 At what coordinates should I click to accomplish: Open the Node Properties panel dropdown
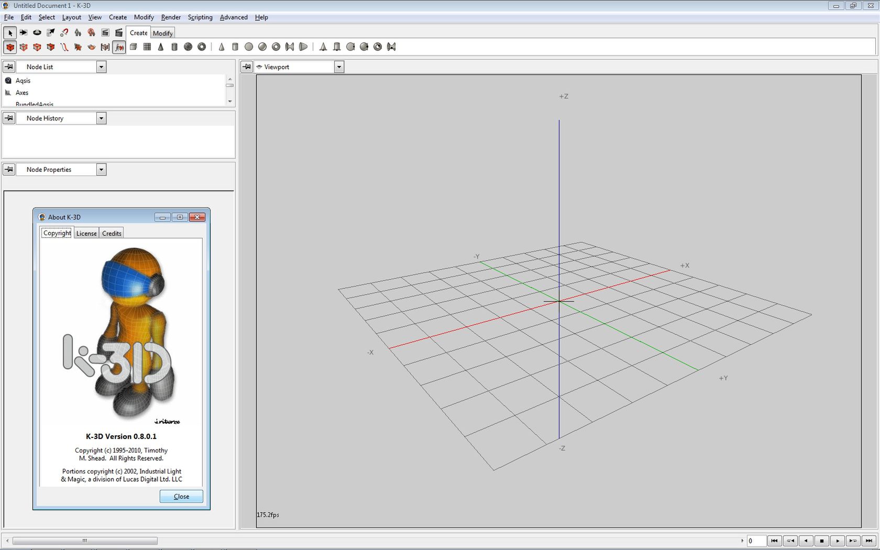[101, 169]
